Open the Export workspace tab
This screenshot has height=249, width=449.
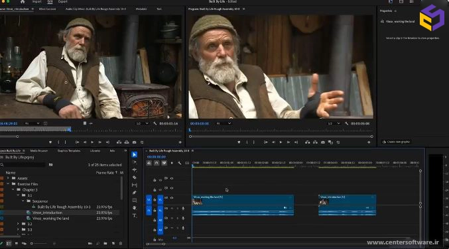point(63,2)
